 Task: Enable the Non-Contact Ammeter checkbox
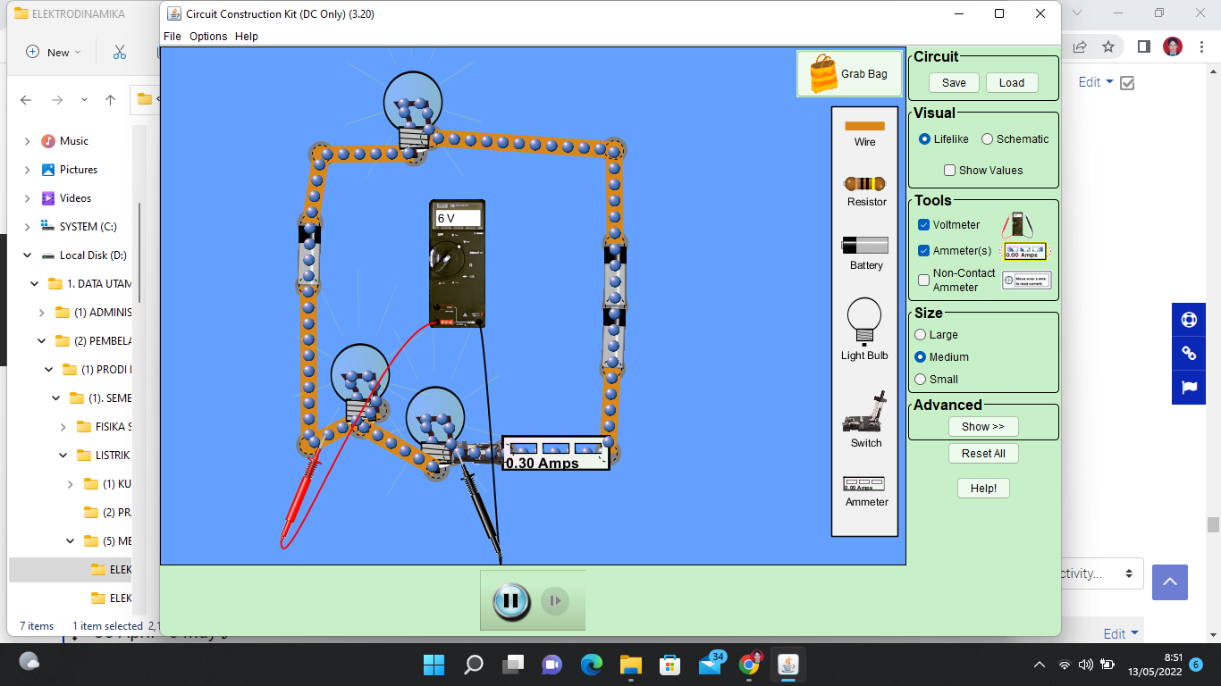point(924,280)
